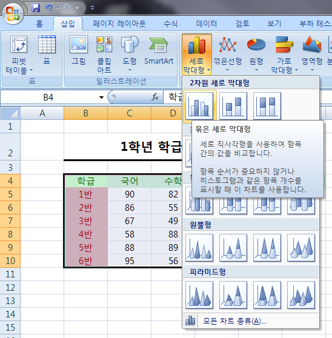Click cell with value 82
Viewport: 332px width, 338px height.
point(167,194)
